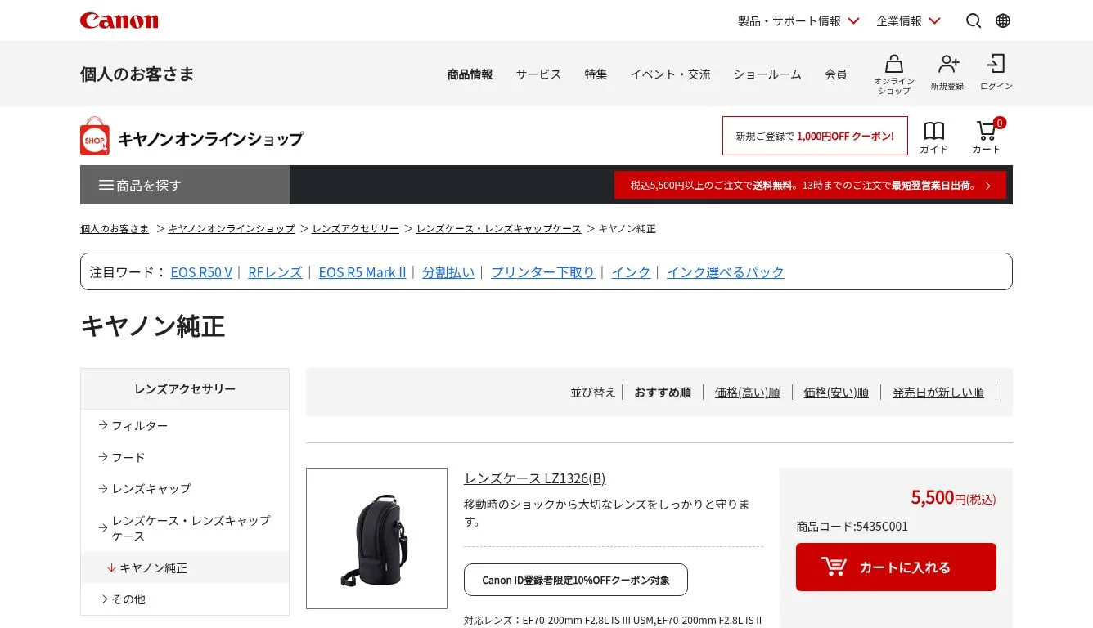
Task: Click the キヤノンオンラインショップ shop logo
Action: click(191, 137)
